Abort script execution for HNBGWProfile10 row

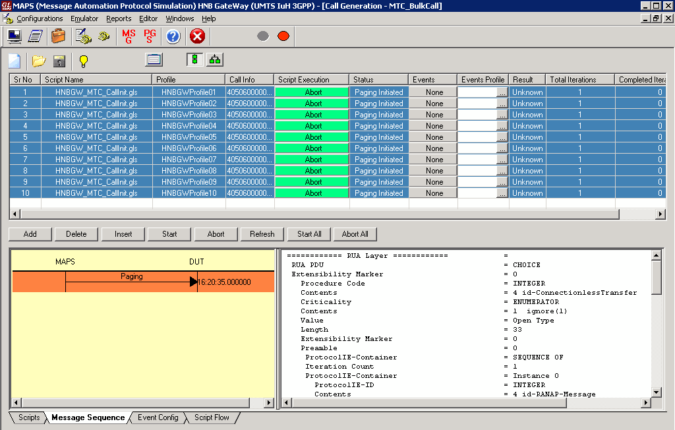pyautogui.click(x=312, y=193)
